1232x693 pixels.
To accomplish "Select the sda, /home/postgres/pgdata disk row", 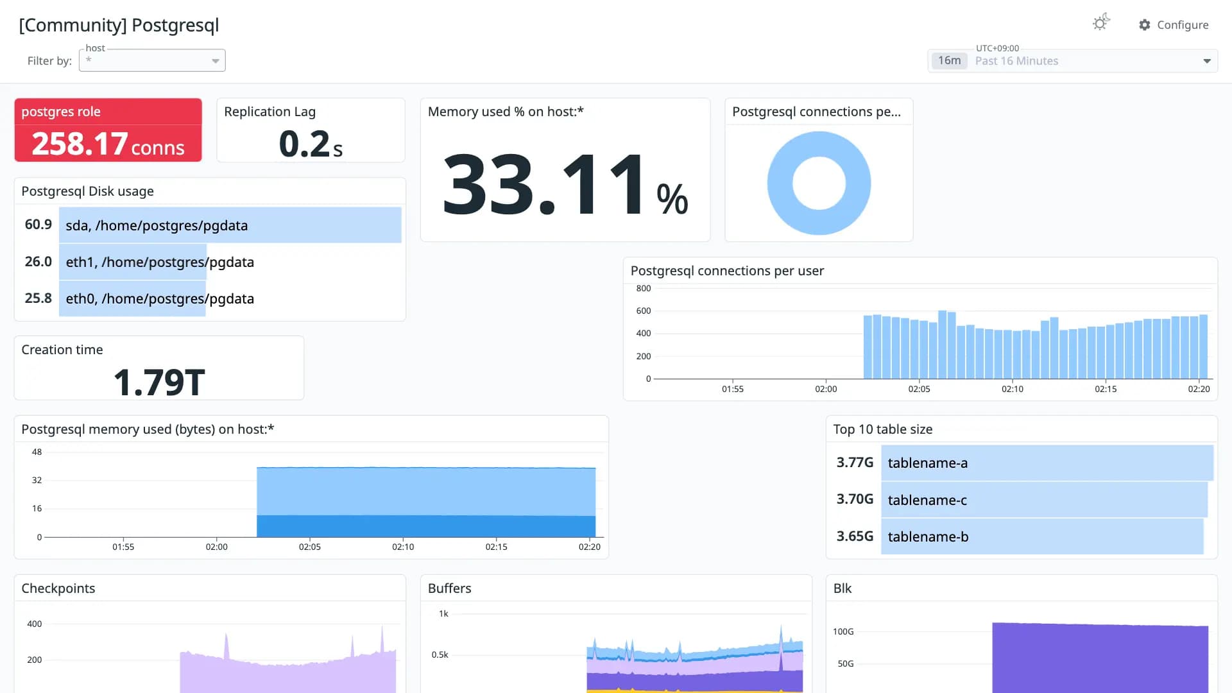I will click(x=212, y=225).
